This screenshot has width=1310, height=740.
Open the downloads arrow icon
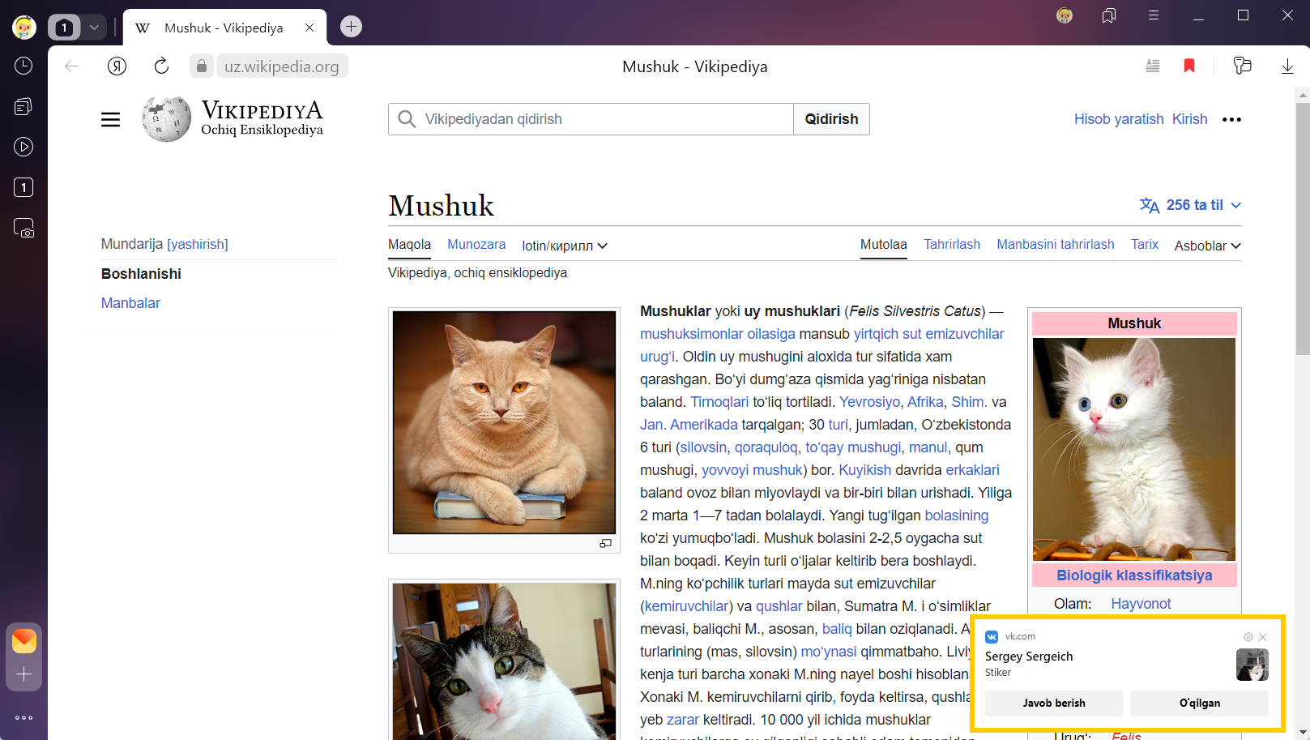click(x=1287, y=66)
